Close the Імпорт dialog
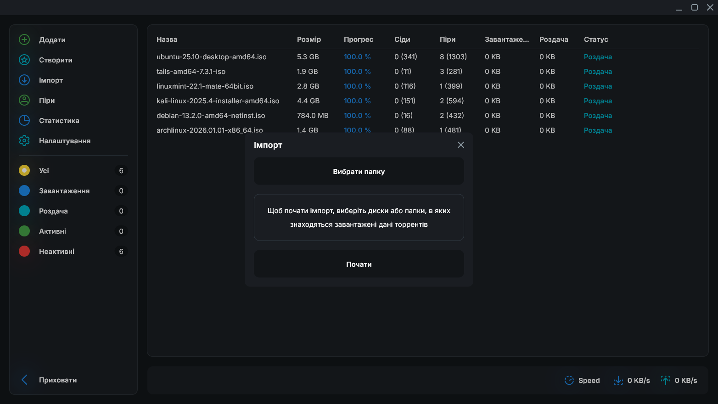 pyautogui.click(x=461, y=145)
